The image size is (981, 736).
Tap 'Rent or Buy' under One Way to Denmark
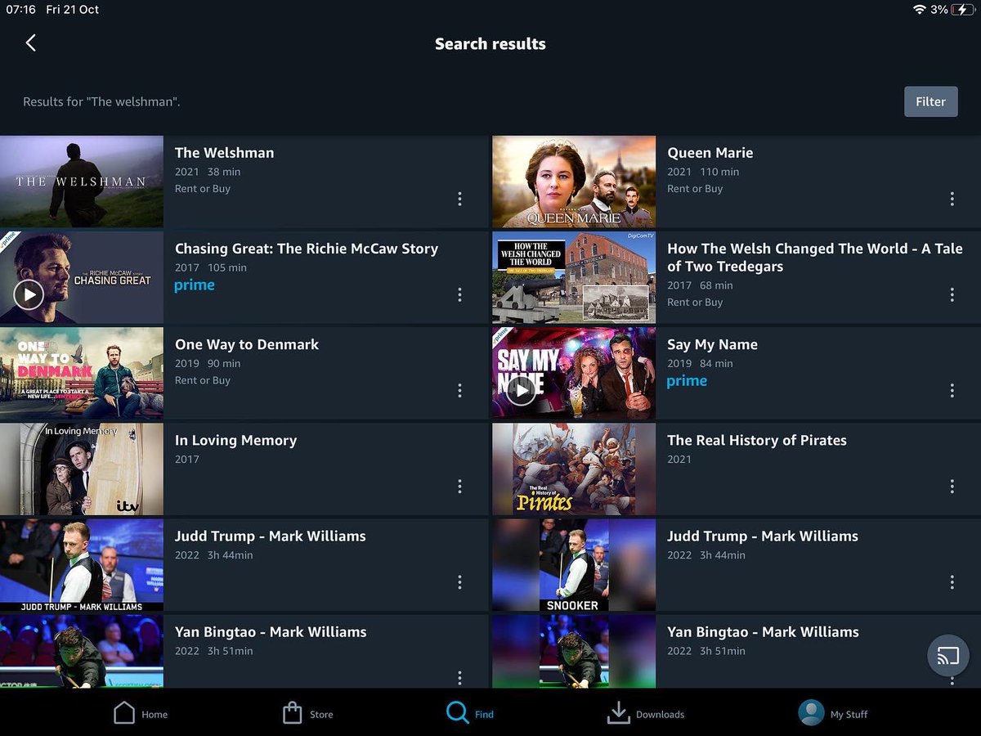tap(203, 380)
